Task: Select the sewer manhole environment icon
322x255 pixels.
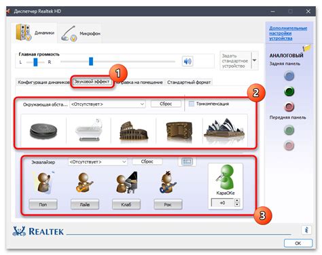Action: pos(43,131)
